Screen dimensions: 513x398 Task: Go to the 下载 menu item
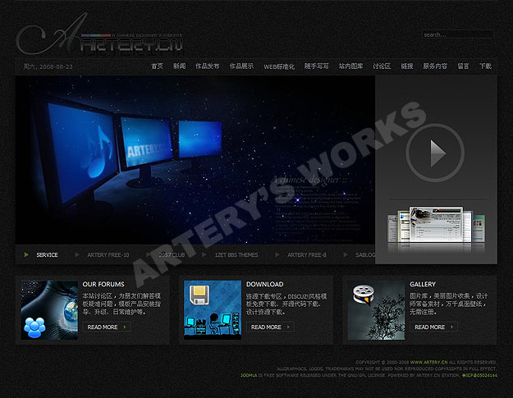(x=485, y=66)
